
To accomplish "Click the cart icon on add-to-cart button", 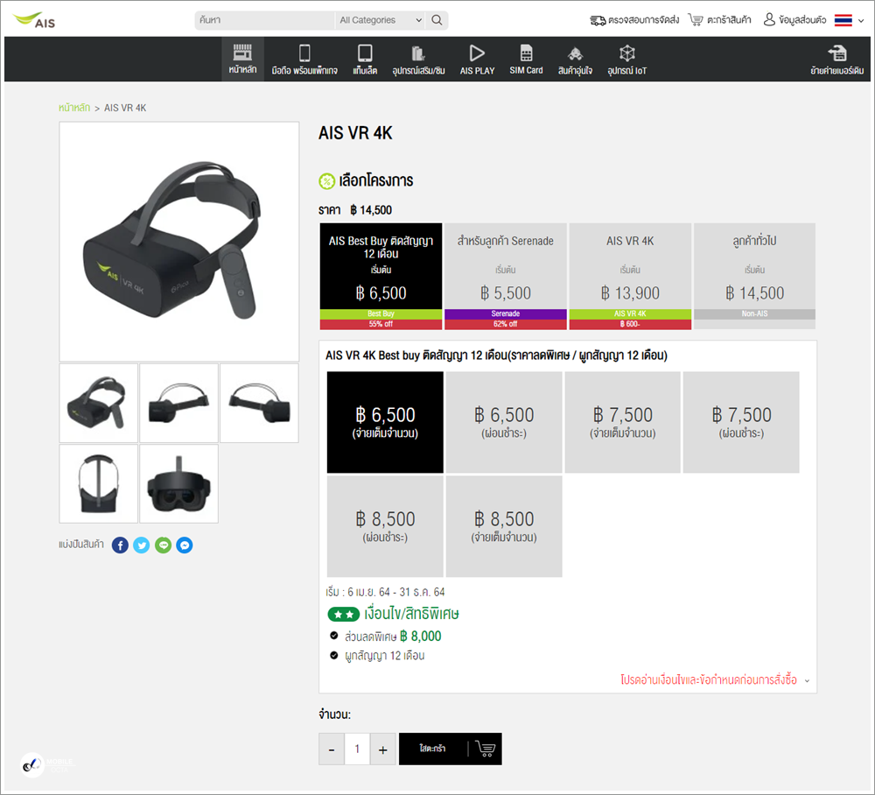I will pyautogui.click(x=486, y=749).
